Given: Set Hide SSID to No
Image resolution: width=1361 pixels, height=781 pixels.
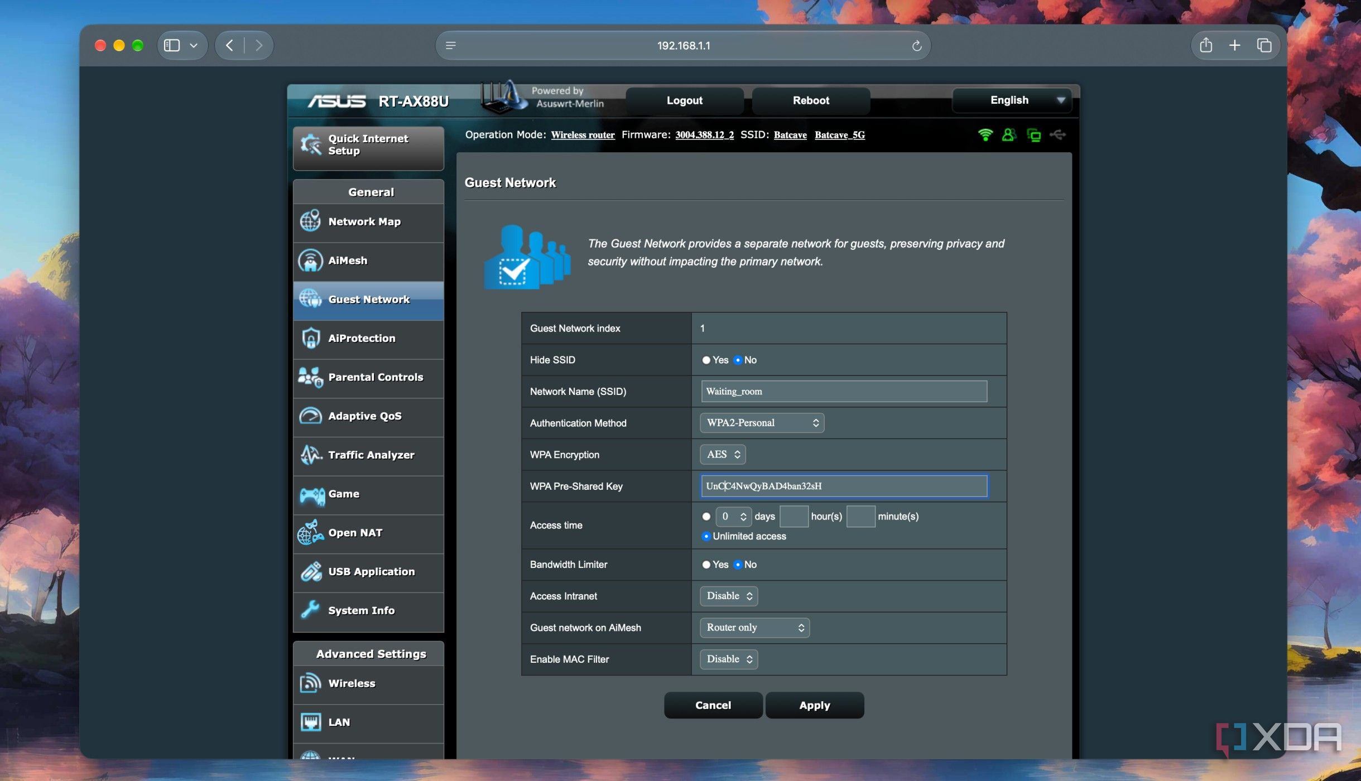Looking at the screenshot, I should 738,360.
